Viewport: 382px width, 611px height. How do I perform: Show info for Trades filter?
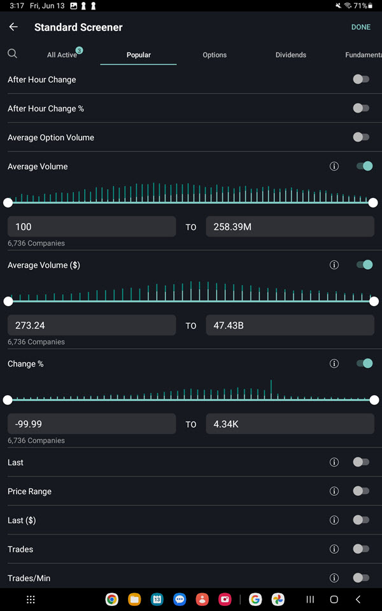tap(334, 549)
